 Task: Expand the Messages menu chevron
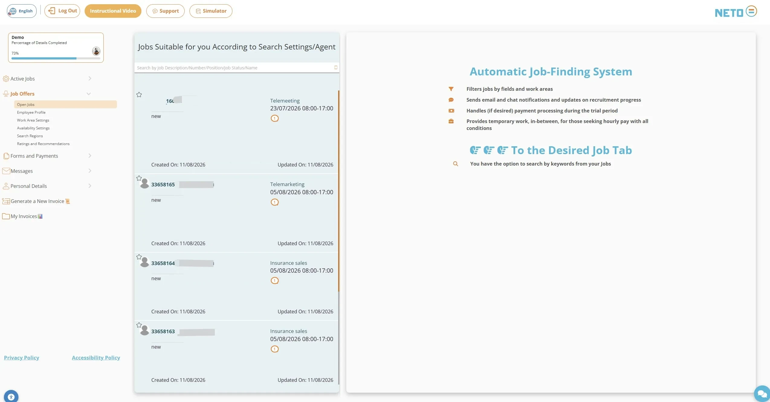90,171
